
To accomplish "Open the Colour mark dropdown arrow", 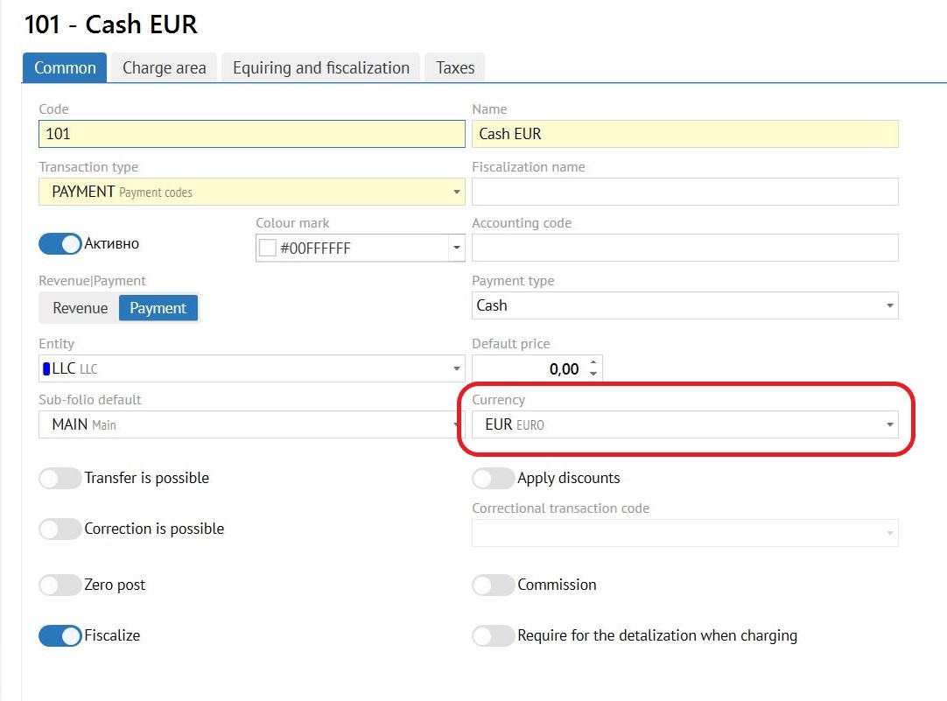I will point(456,249).
